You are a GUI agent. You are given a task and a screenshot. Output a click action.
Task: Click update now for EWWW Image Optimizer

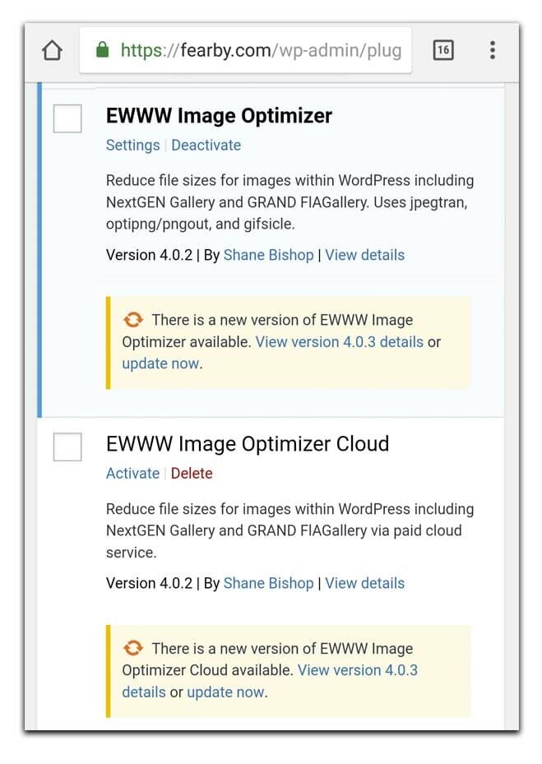tap(160, 363)
